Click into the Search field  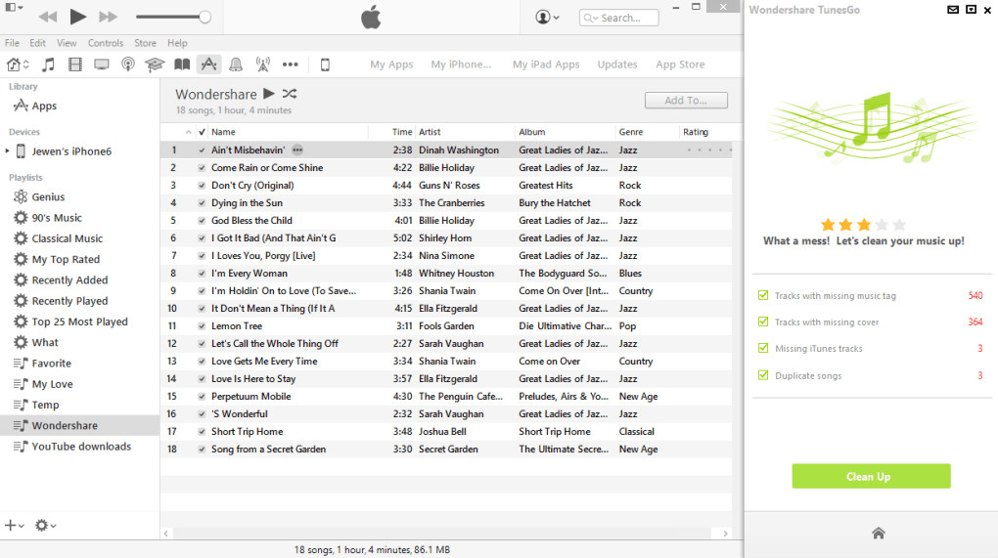618,18
